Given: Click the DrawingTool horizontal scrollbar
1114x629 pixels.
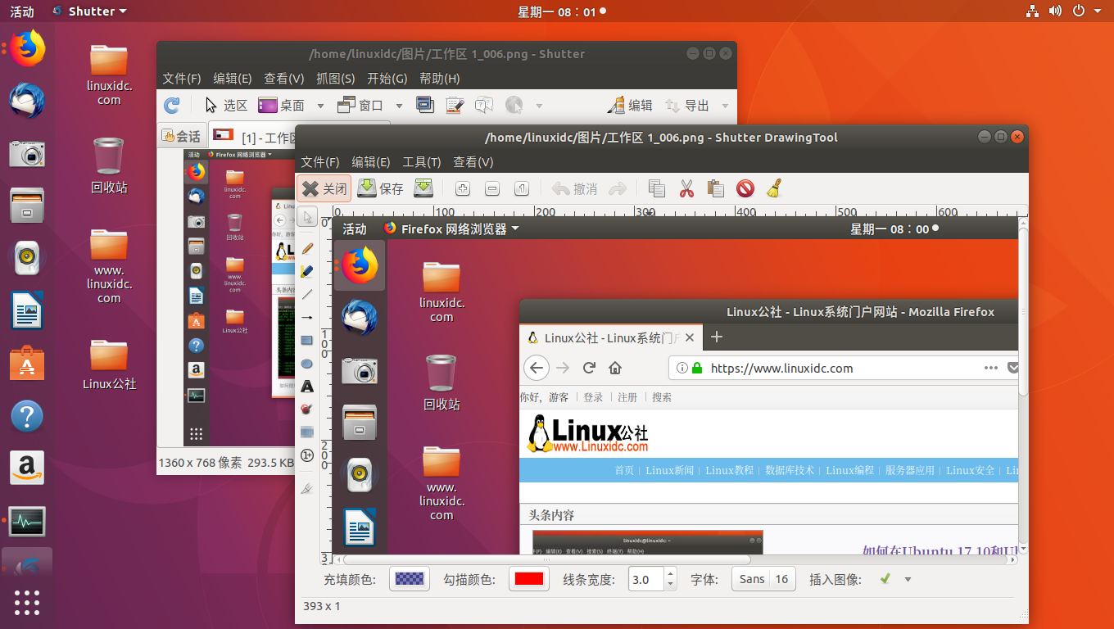Looking at the screenshot, I should (675, 560).
